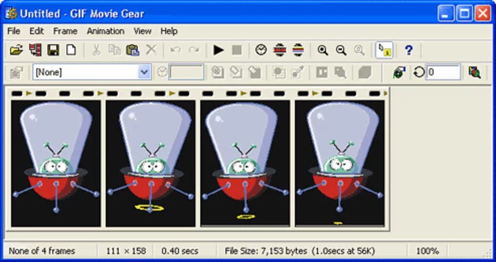
Task: Click the grayed frame delay clock icon
Action: [162, 72]
